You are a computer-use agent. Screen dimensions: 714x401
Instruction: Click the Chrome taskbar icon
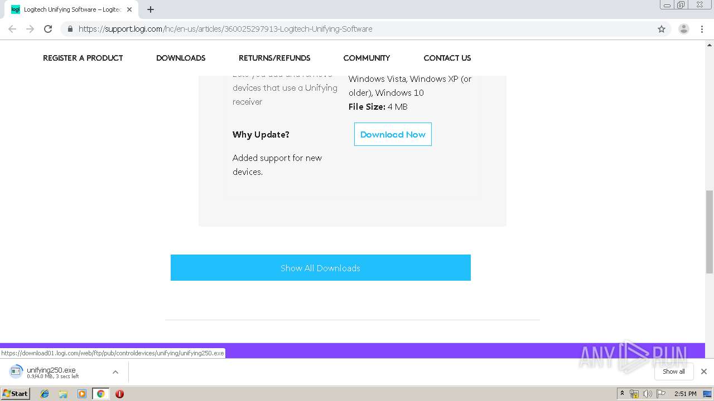point(100,394)
